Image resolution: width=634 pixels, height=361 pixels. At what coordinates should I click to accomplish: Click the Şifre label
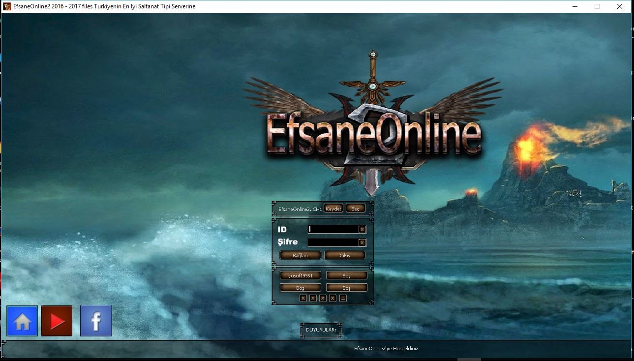tap(288, 242)
